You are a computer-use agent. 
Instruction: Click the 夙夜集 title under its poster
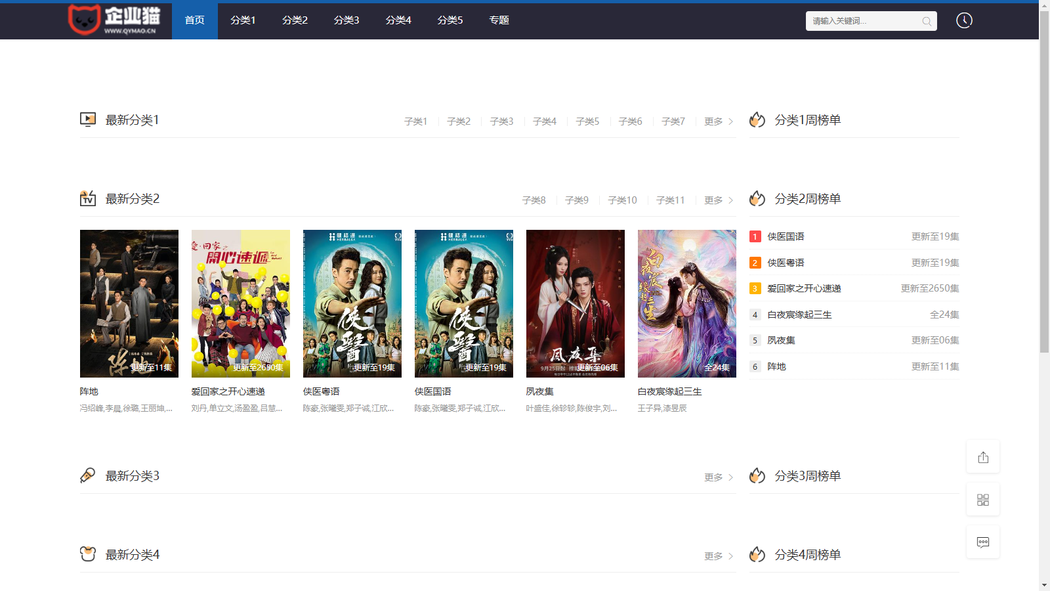pyautogui.click(x=540, y=391)
